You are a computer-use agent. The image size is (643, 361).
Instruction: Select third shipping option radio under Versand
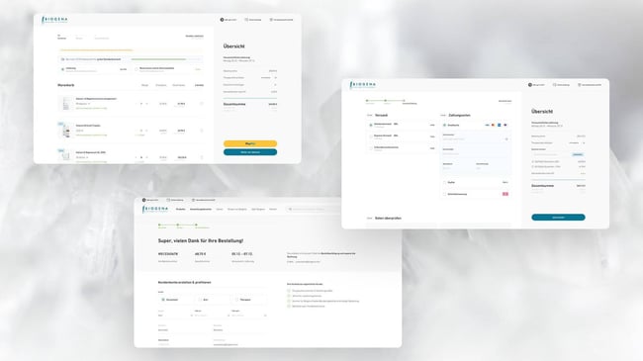coord(371,148)
